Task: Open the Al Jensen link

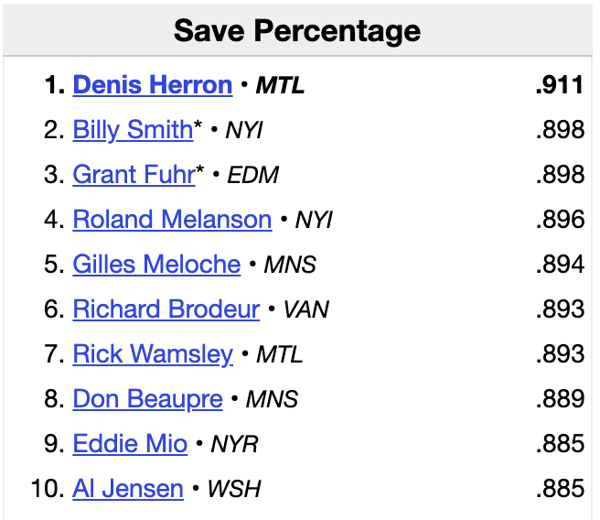Action: 128,489
